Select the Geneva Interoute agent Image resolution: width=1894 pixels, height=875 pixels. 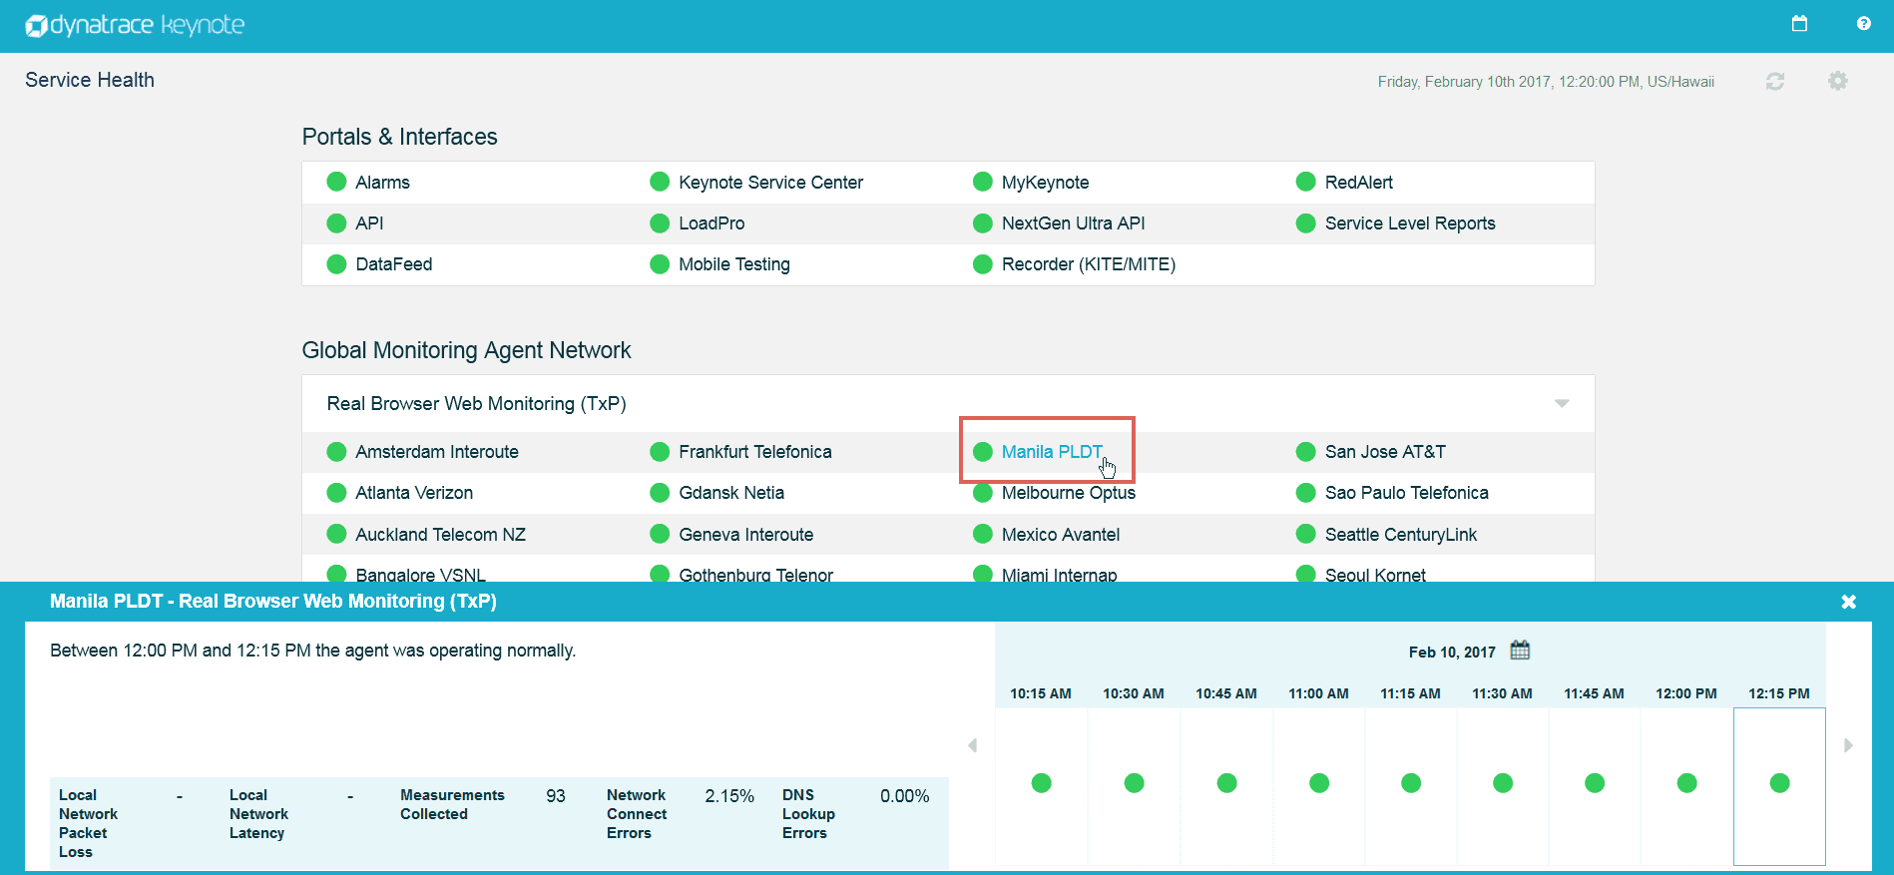point(746,535)
